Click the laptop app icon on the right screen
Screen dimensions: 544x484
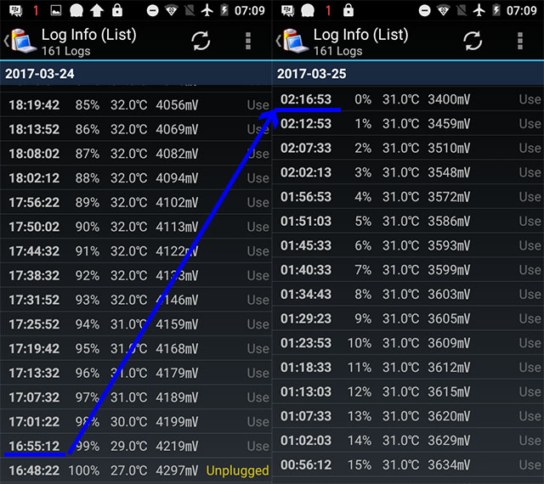[x=293, y=41]
